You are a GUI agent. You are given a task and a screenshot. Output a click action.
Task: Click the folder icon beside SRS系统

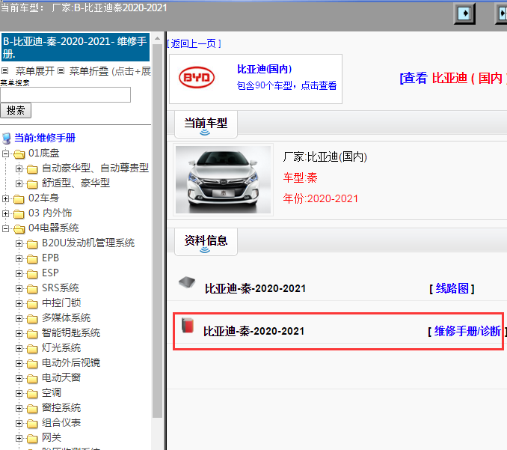click(32, 289)
